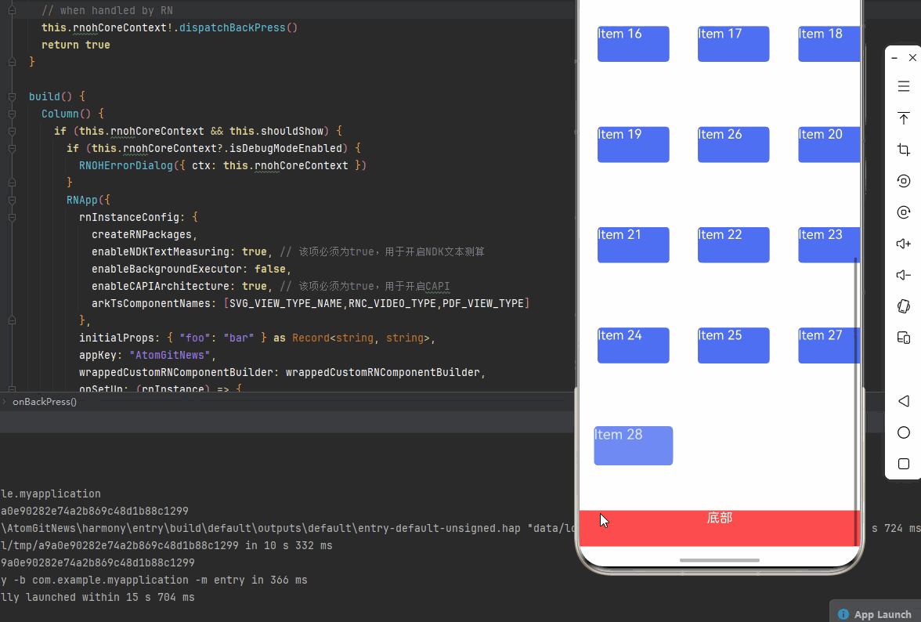
Task: Tap Item 27 in the emulator
Action: pyautogui.click(x=829, y=345)
